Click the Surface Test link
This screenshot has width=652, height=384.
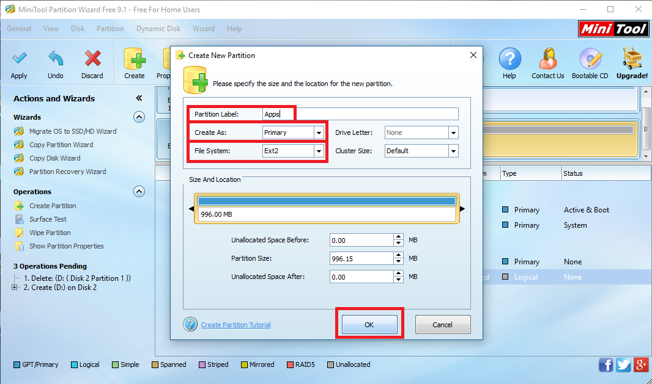[48, 219]
